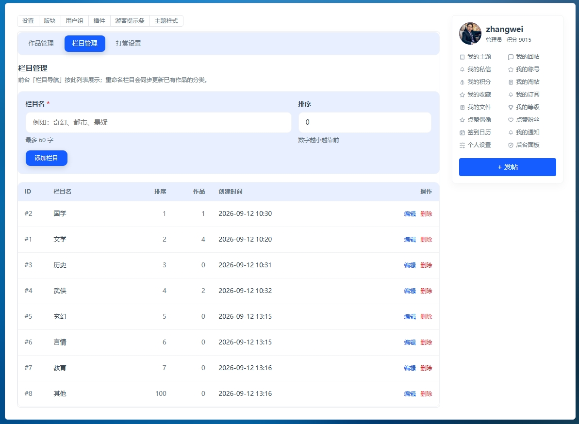The image size is (579, 424).
Task: Click the 我的淘帖 document icon
Action: (511, 82)
